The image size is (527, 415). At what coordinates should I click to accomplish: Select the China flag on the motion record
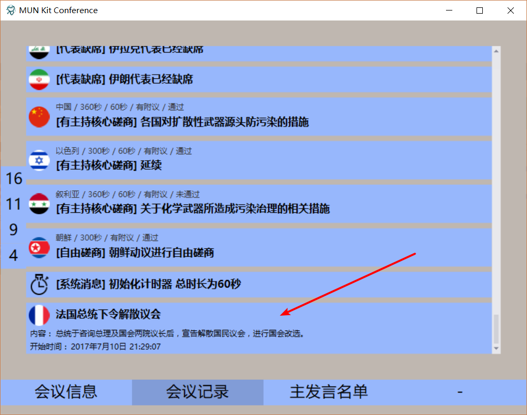(39, 117)
